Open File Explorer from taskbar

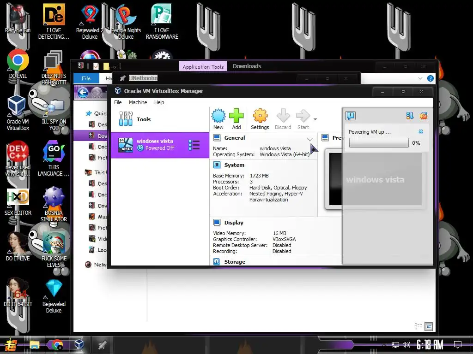tap(34, 345)
